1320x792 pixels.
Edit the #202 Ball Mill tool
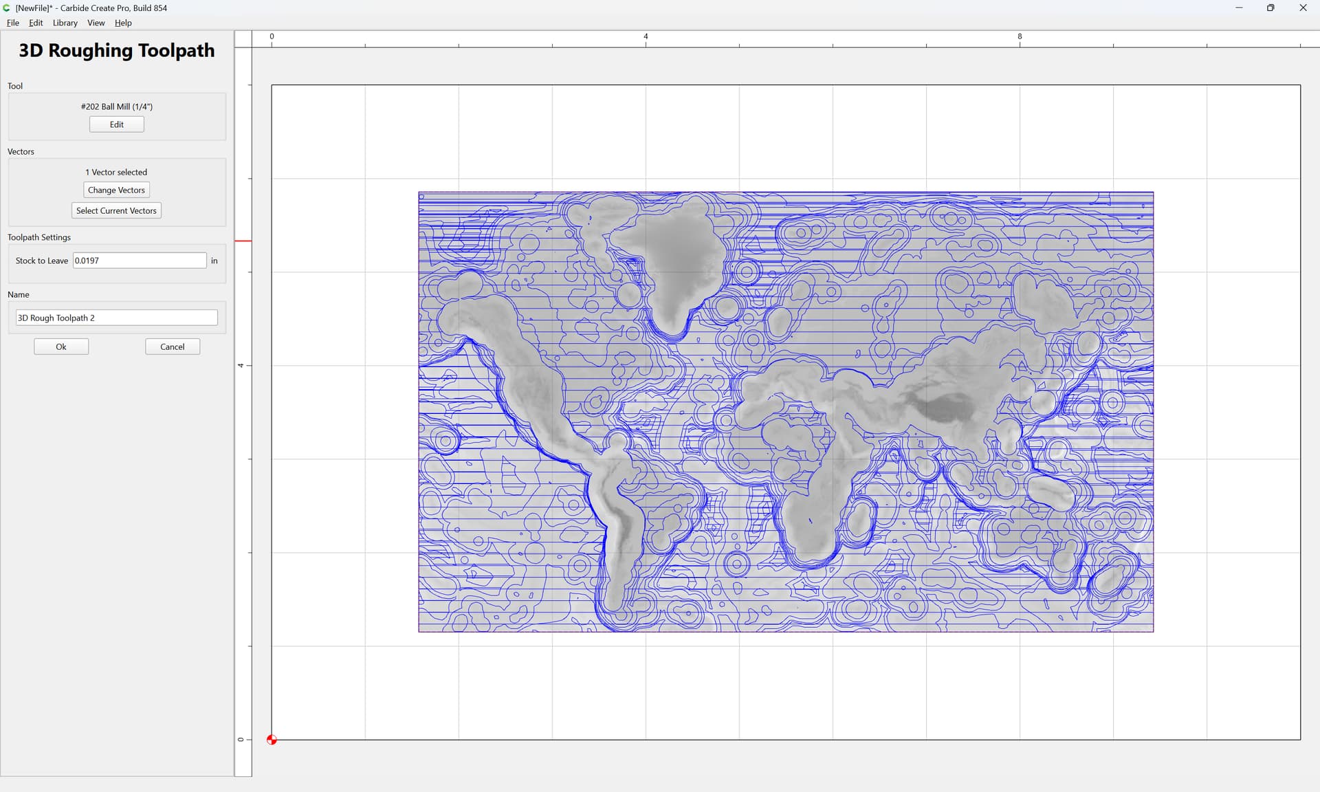pos(117,124)
